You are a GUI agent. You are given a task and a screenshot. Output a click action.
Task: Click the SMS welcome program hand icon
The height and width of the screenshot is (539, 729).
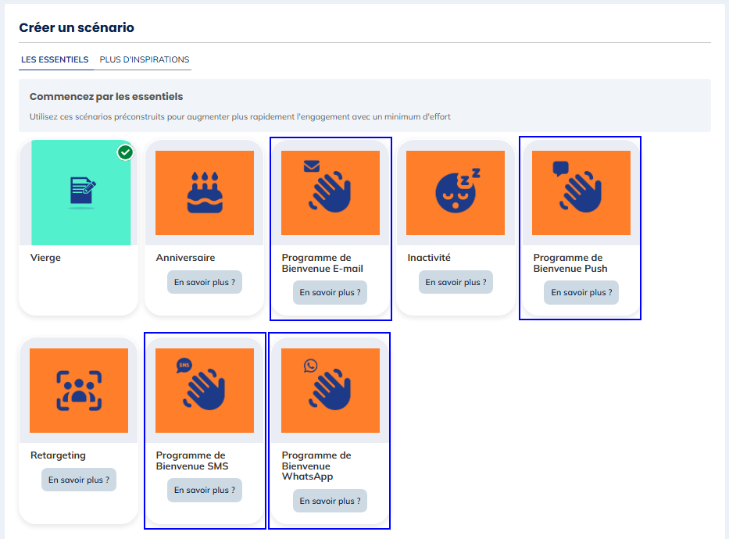pos(204,391)
